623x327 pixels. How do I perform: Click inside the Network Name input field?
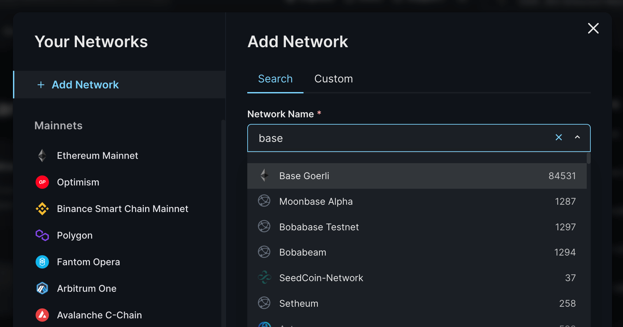[x=399, y=138]
